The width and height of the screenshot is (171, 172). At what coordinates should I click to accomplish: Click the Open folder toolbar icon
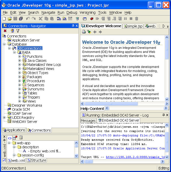pos(10,19)
